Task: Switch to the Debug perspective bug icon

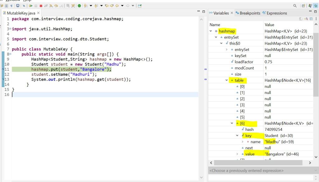Action: (316, 6)
